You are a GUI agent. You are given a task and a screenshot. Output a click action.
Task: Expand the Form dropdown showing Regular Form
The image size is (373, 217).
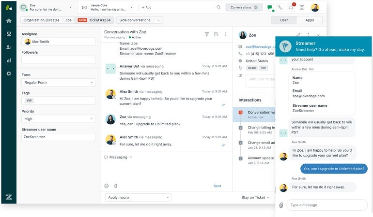click(58, 83)
